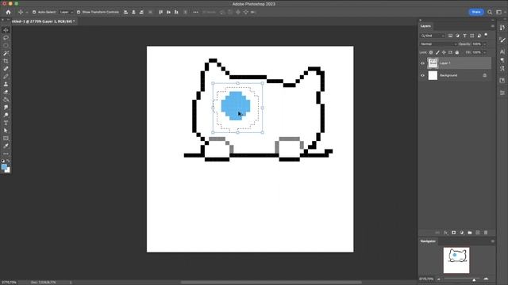
Task: Select the Elliptical Marquee tool
Action: point(6,46)
